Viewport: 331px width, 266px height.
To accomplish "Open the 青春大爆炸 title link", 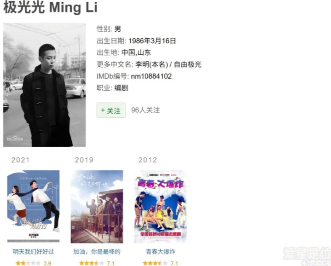I will pos(160,252).
